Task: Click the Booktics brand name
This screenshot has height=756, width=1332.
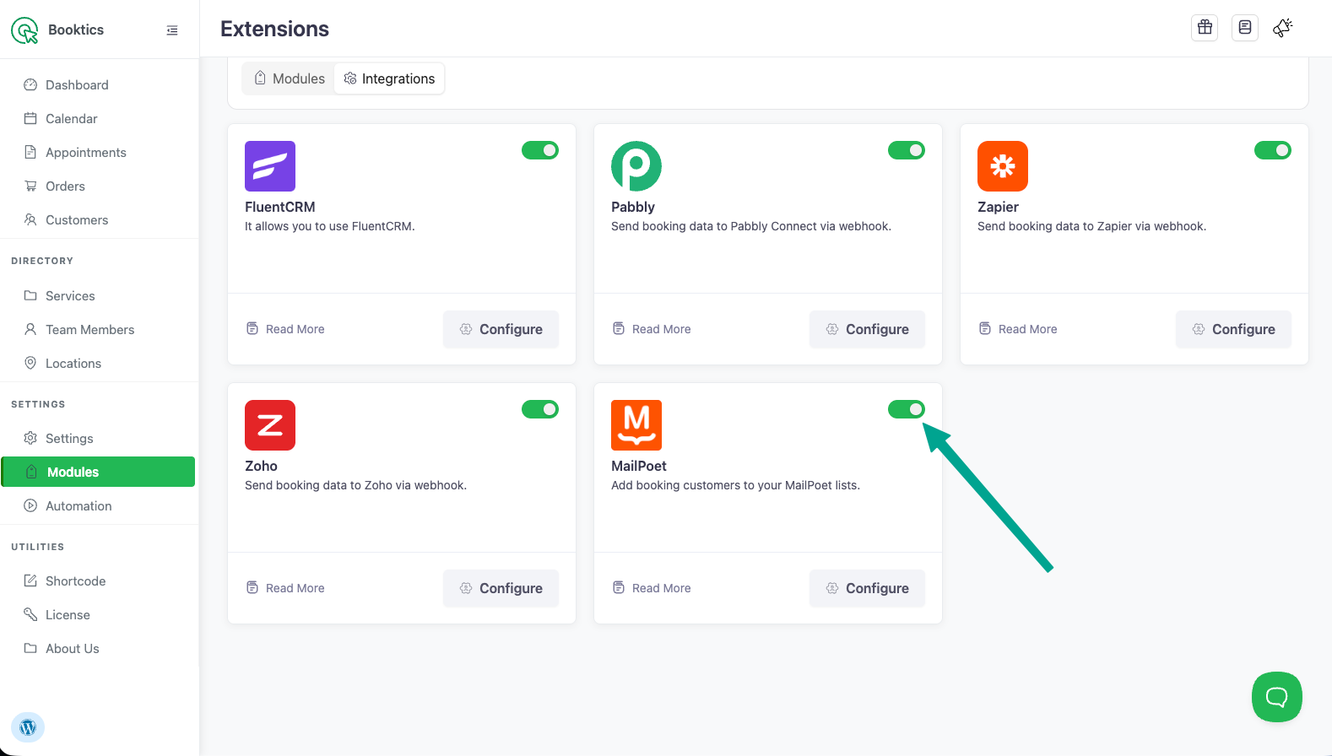Action: pyautogui.click(x=76, y=30)
